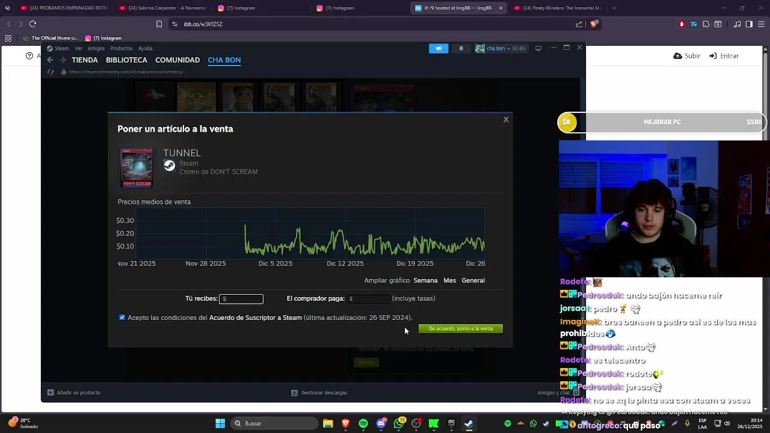Open the Acuerdo de Suscriptor a Steam link
The height and width of the screenshot is (433, 770).
(255, 318)
